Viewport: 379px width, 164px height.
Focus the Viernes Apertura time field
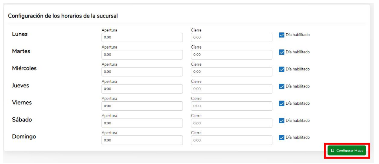click(x=142, y=106)
